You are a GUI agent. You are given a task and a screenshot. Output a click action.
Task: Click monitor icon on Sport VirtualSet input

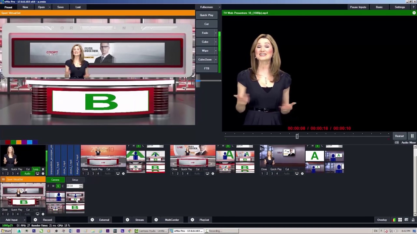point(37,214)
